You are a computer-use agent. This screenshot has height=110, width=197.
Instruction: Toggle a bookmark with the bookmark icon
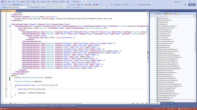pyautogui.click(x=127, y=5)
